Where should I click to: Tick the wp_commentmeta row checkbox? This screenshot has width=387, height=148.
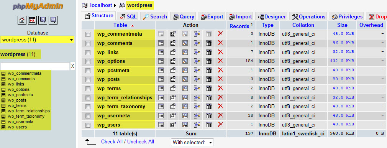(x=88, y=35)
